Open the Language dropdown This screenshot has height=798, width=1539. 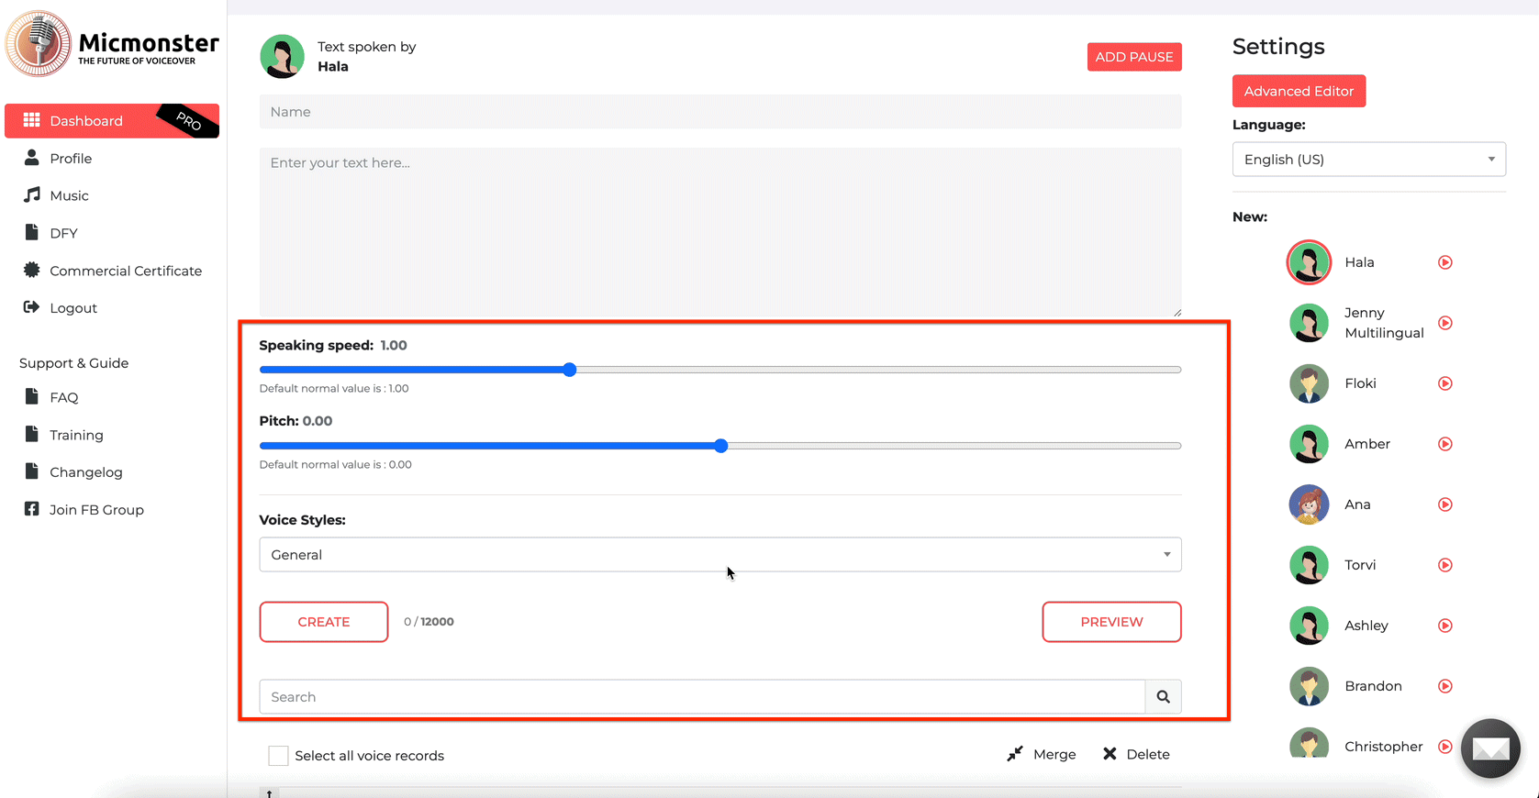(x=1368, y=160)
